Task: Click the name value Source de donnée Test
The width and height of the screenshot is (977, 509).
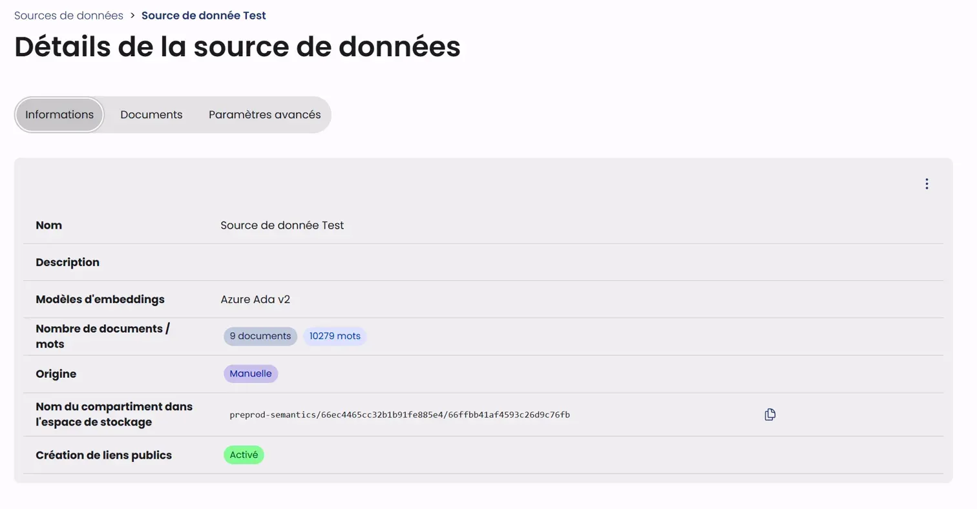Action: point(282,225)
